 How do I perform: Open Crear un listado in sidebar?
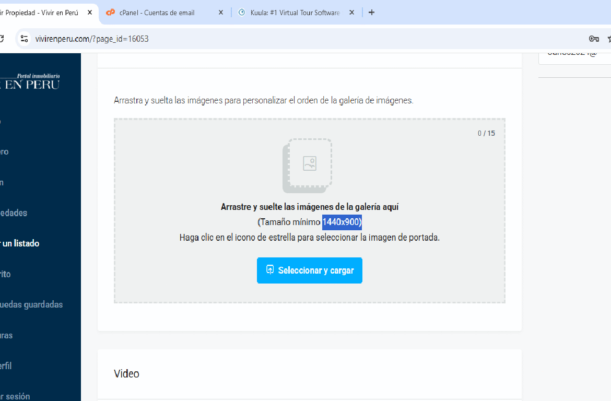tap(20, 243)
